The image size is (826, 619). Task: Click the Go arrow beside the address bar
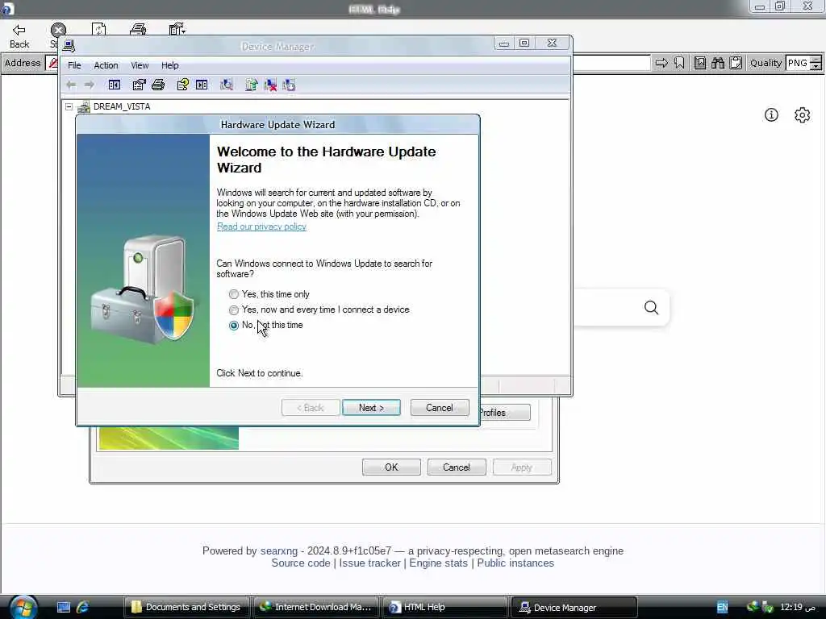point(661,63)
